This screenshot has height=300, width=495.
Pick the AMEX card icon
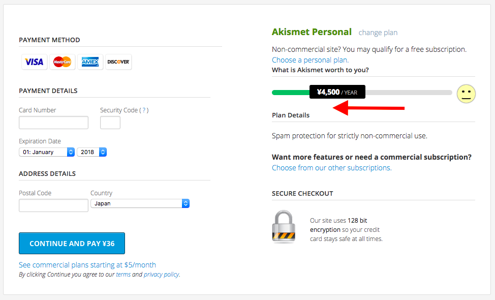coord(90,62)
